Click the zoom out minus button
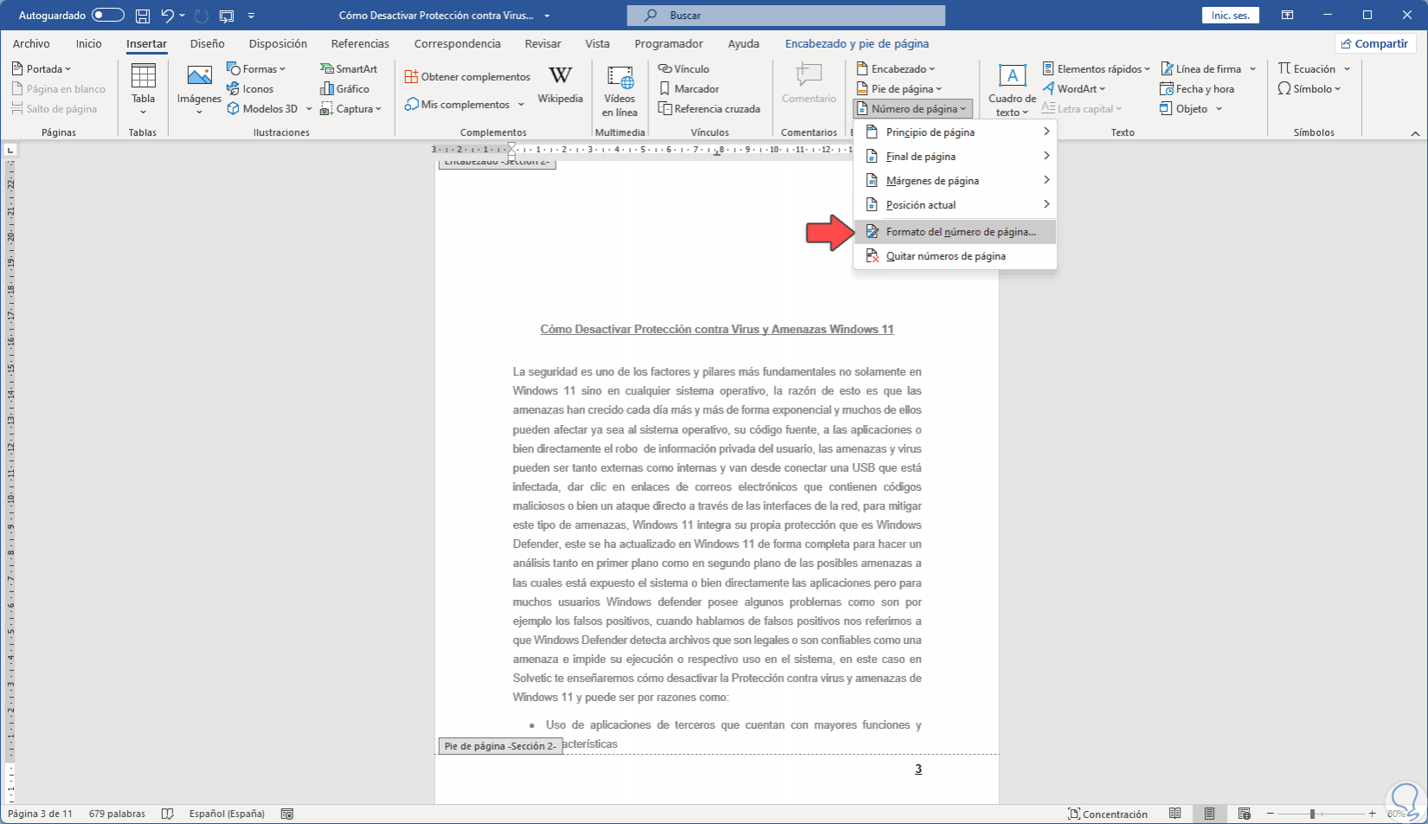The width and height of the screenshot is (1428, 824). [x=1270, y=814]
